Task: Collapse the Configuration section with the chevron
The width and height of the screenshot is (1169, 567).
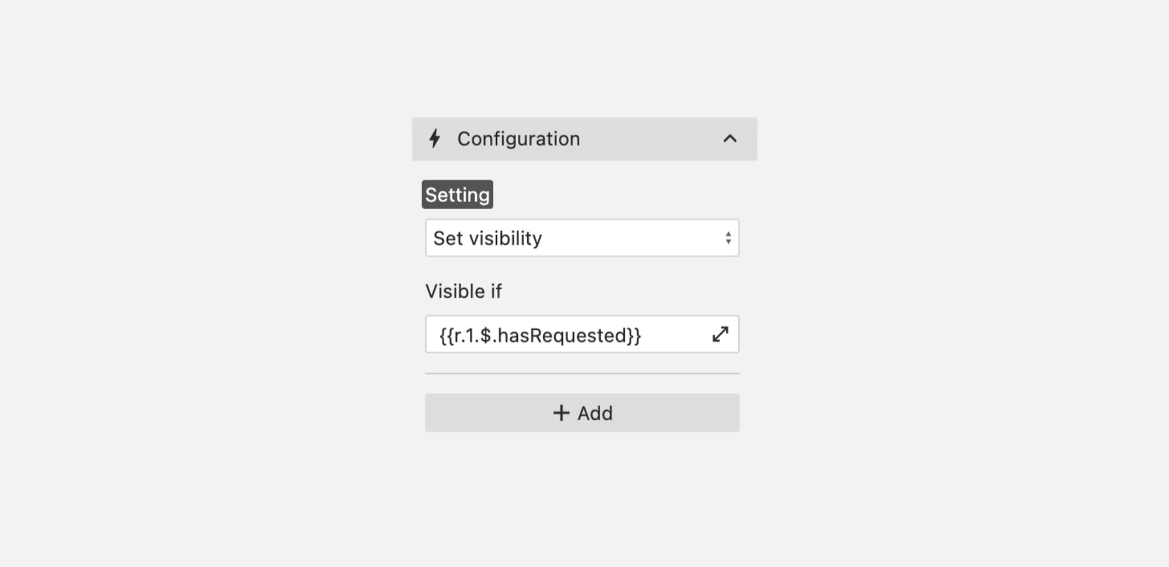Action: click(730, 139)
